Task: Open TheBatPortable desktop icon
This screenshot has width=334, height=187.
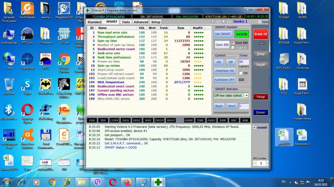Action: click(46, 87)
